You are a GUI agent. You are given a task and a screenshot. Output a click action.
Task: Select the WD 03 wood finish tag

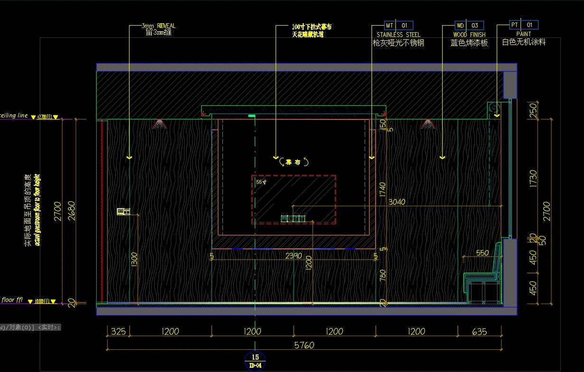tap(469, 25)
